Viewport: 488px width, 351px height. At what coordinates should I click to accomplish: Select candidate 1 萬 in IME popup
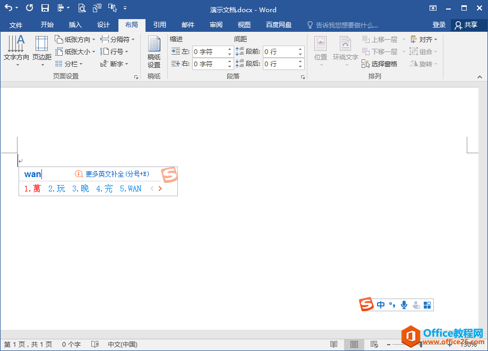pos(32,189)
